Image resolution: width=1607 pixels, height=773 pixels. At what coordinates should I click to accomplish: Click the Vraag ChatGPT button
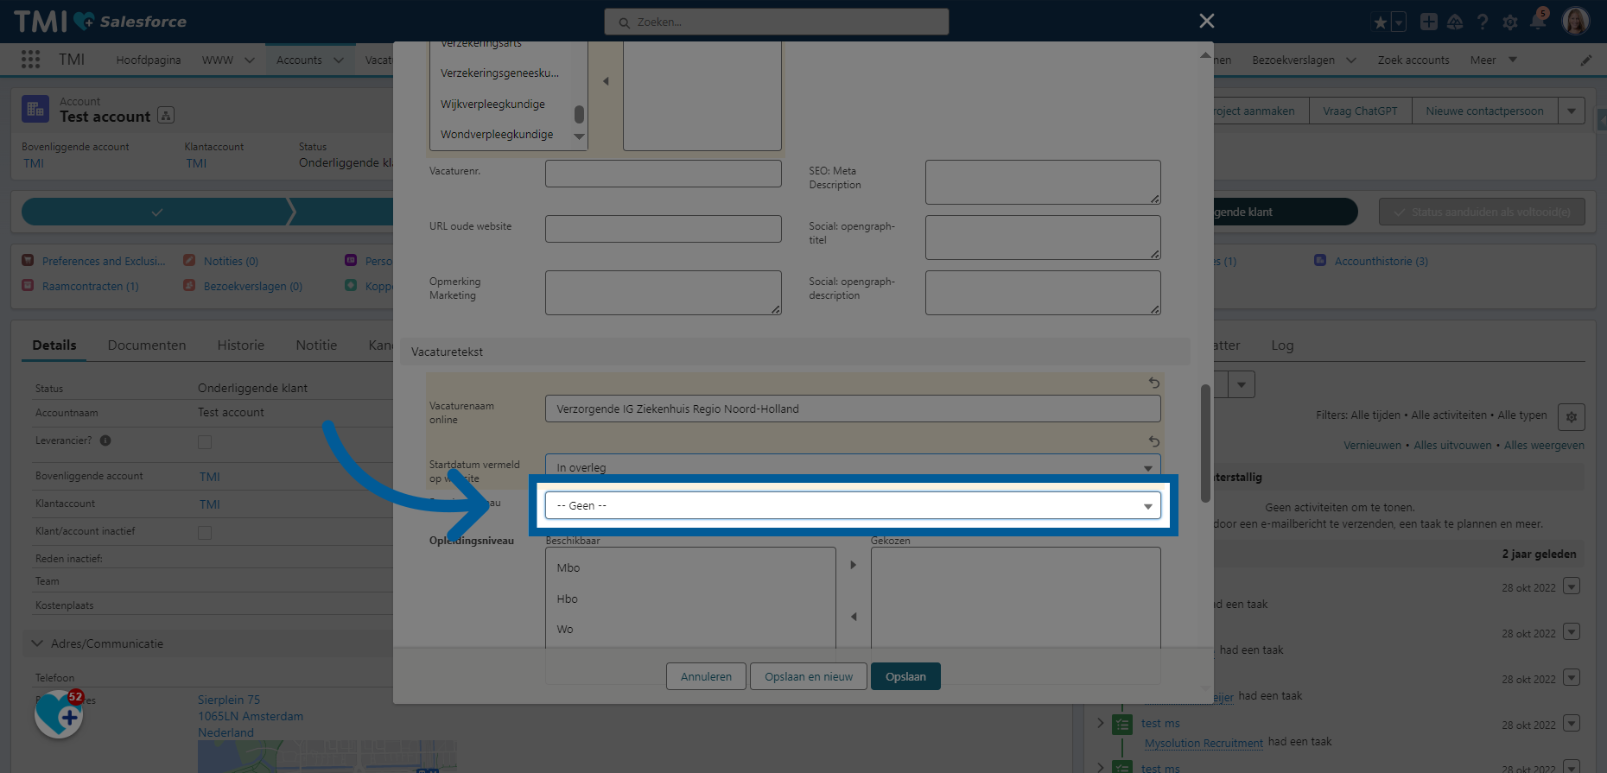(1360, 111)
